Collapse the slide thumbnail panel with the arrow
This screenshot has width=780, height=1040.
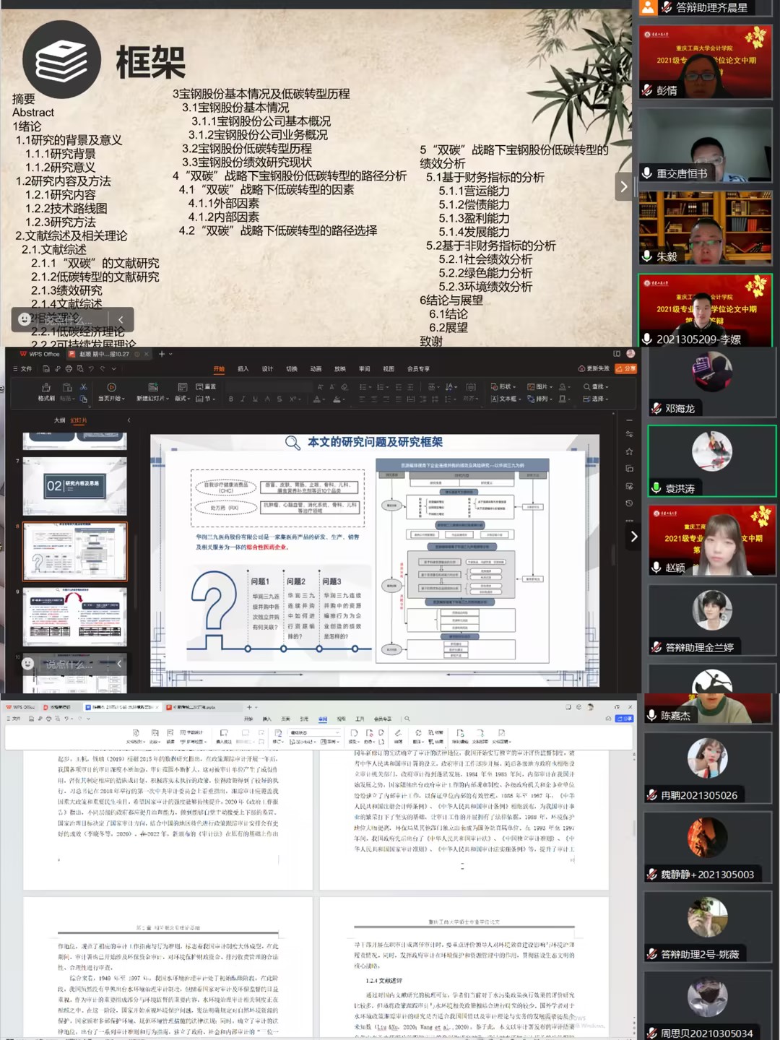(x=129, y=420)
